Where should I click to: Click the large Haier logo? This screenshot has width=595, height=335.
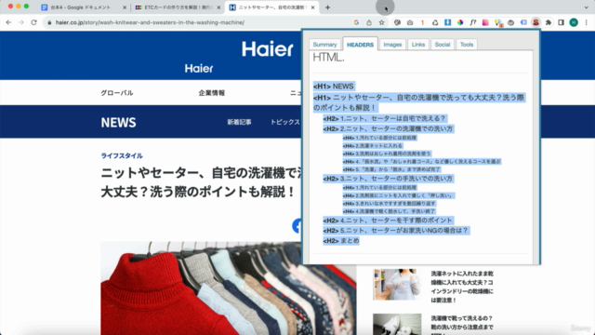point(268,49)
